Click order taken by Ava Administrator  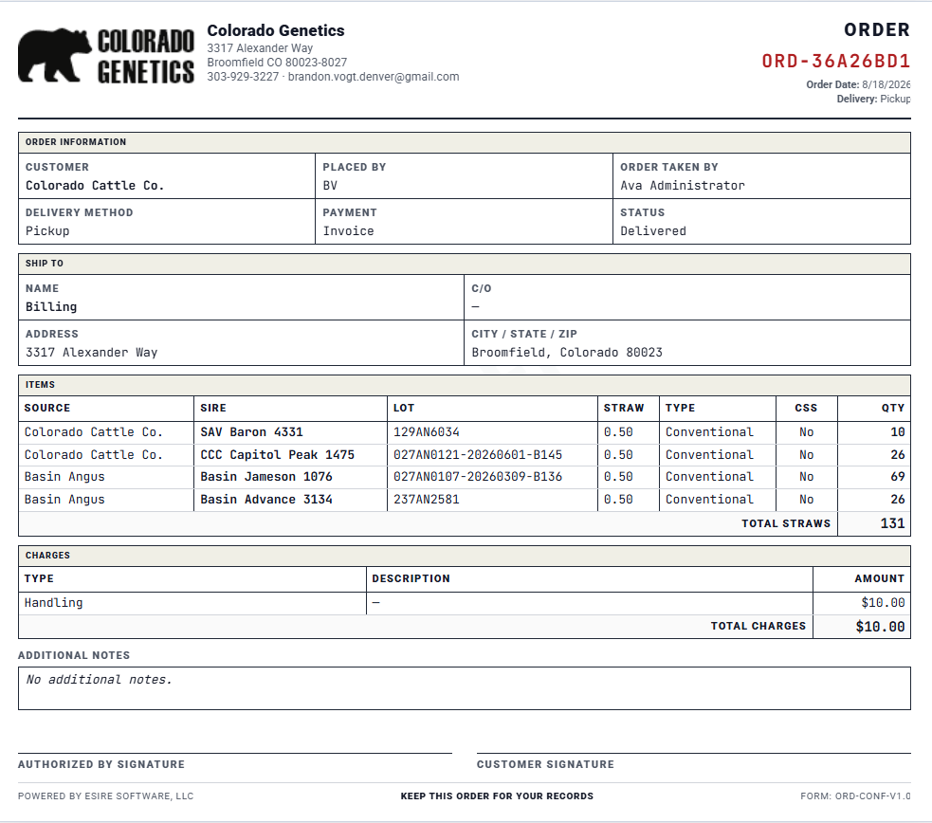click(x=683, y=186)
